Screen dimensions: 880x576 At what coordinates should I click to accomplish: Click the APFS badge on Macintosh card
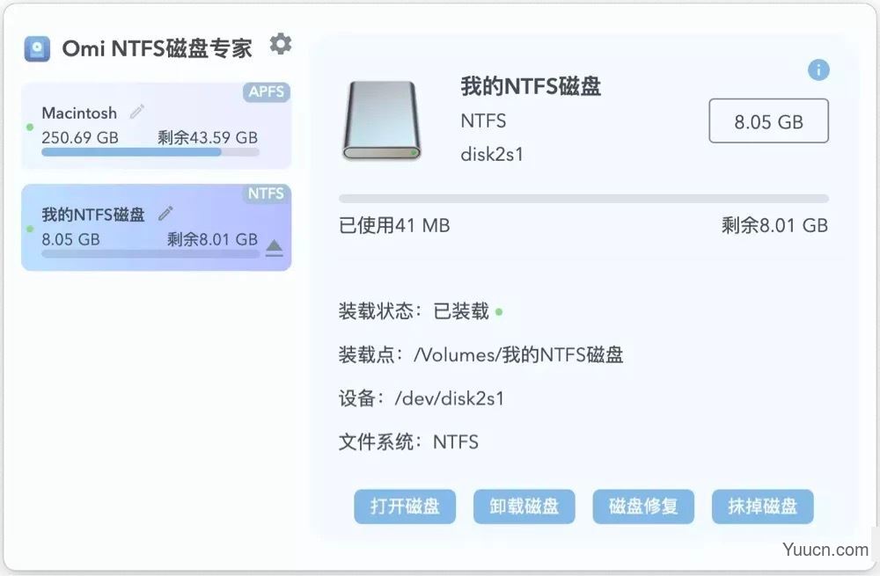point(267,91)
